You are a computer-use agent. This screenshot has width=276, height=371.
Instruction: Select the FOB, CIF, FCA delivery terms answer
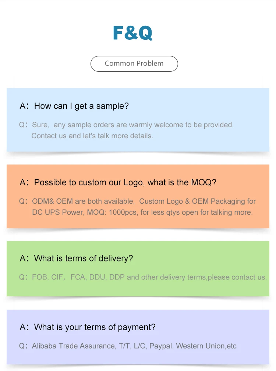[149, 277]
